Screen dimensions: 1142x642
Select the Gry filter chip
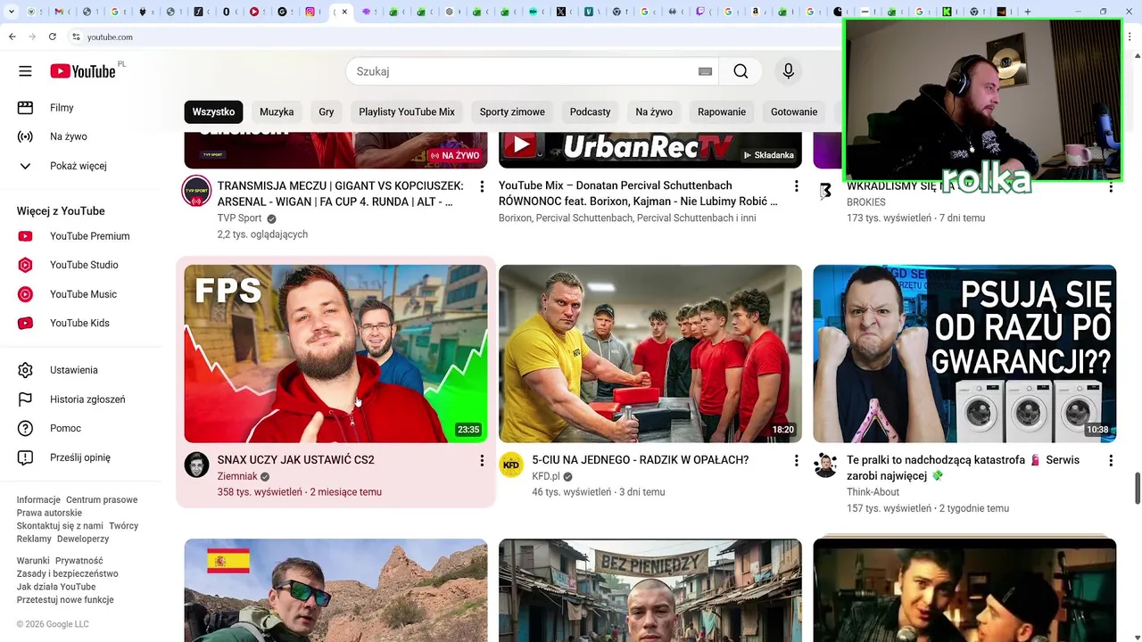tap(327, 111)
